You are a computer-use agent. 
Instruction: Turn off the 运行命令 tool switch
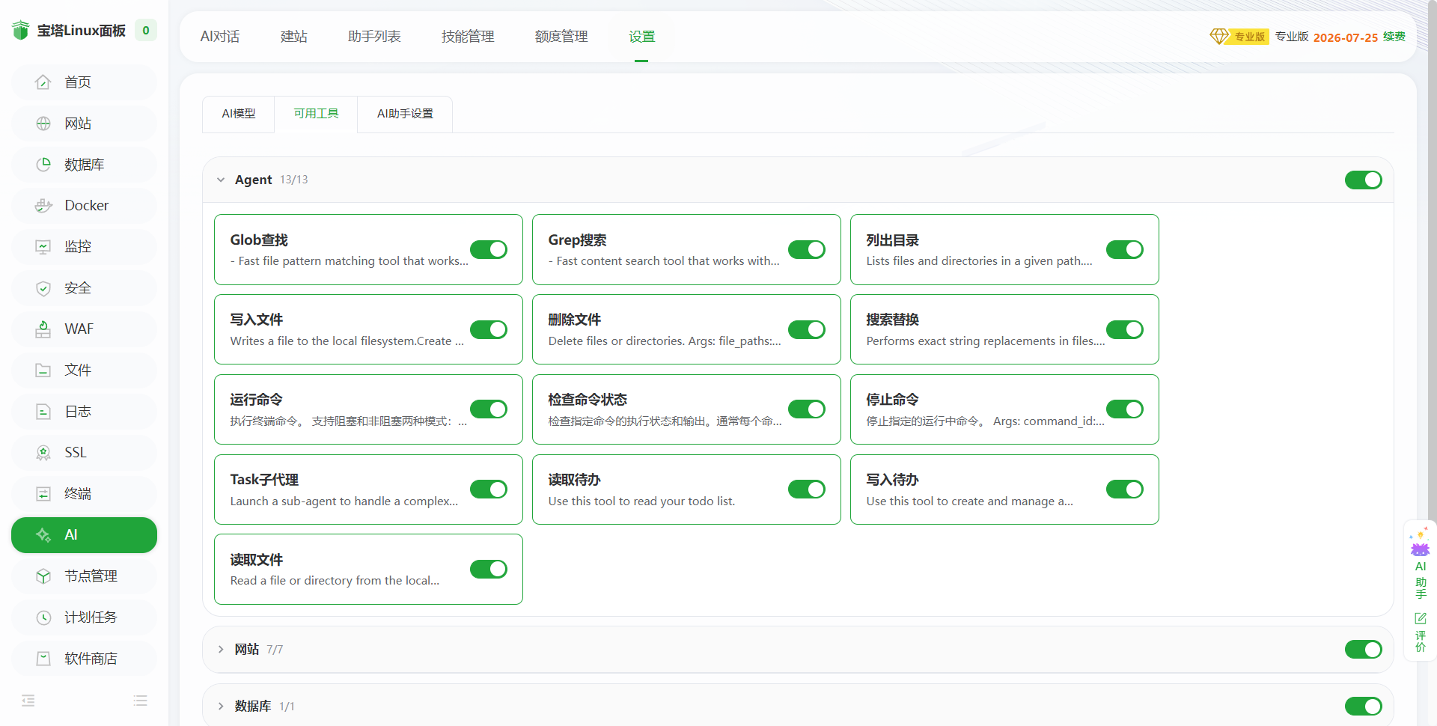click(x=489, y=409)
